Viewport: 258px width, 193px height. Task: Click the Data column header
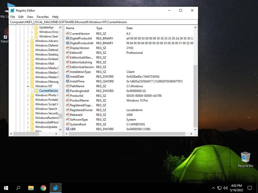click(159, 28)
